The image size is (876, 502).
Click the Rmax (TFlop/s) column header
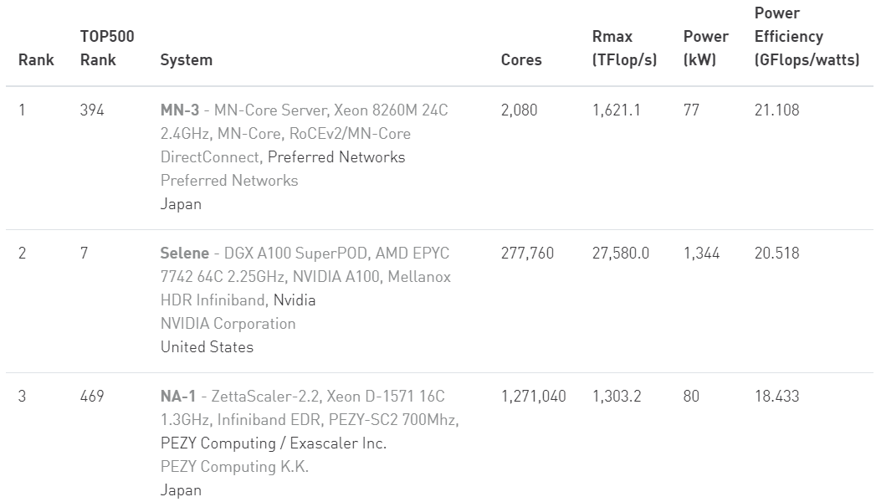pyautogui.click(x=624, y=49)
